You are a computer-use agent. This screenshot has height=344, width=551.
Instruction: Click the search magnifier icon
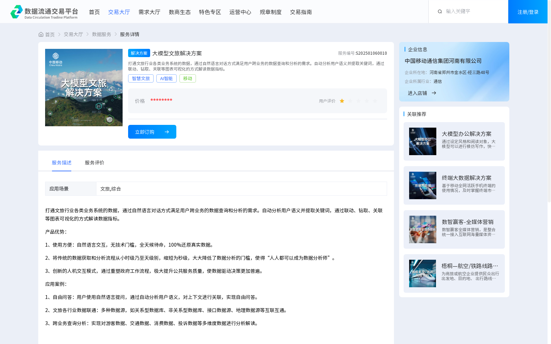440,12
